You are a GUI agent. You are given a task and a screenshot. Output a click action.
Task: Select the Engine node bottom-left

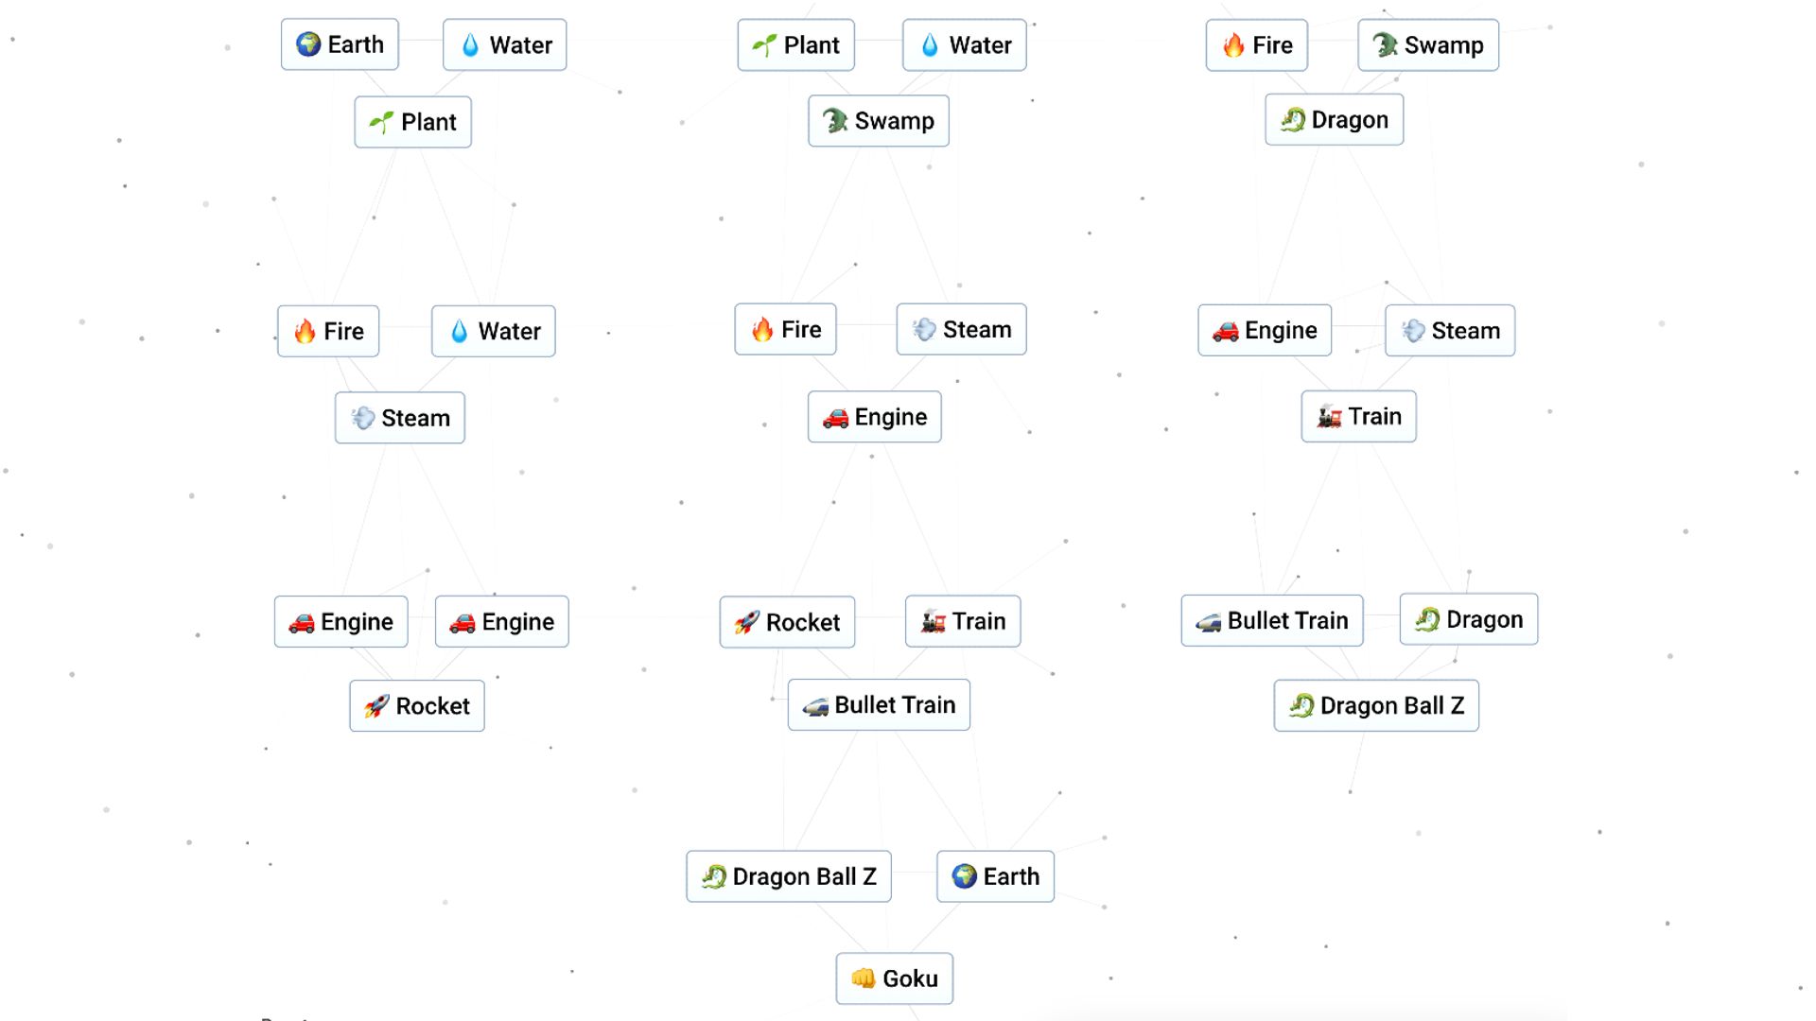340,621
